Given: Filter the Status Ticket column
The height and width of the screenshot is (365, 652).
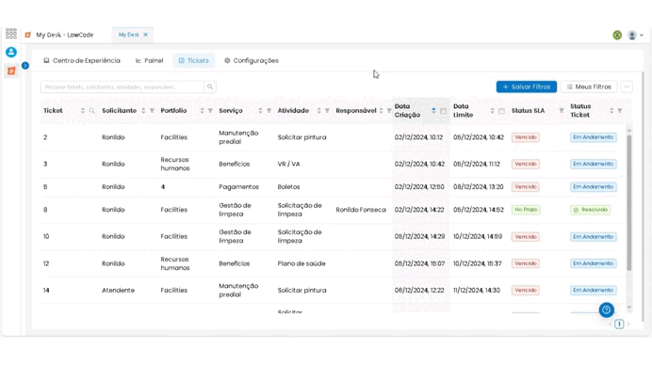Looking at the screenshot, I should 620,110.
